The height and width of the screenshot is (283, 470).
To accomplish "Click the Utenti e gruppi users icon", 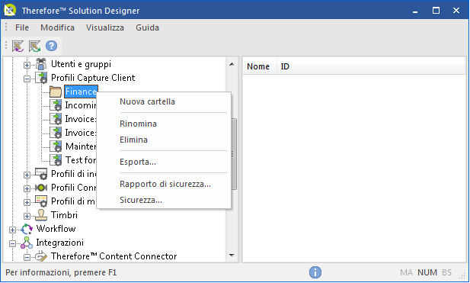I will (41, 64).
